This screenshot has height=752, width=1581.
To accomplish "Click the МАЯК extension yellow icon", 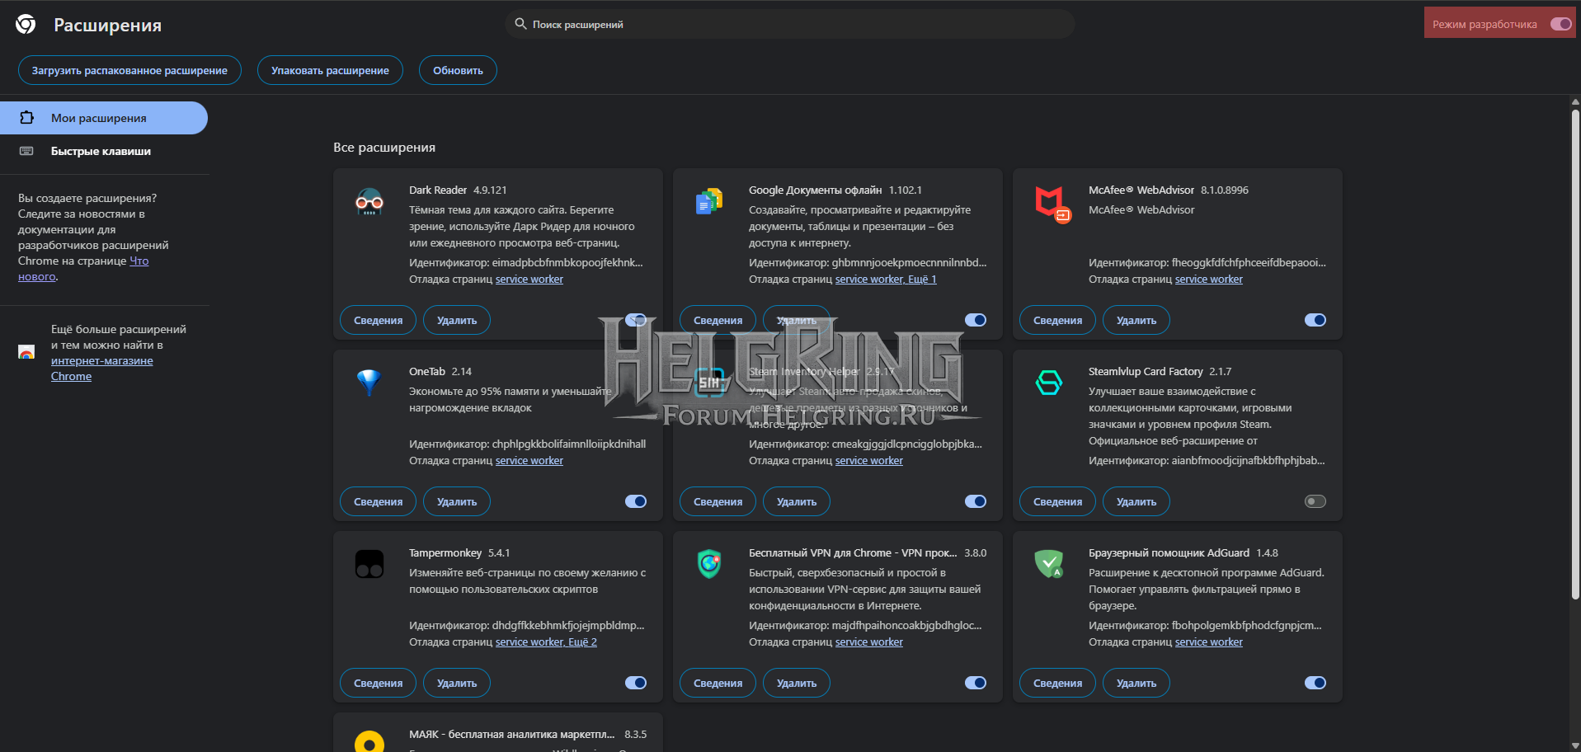I will (369, 741).
